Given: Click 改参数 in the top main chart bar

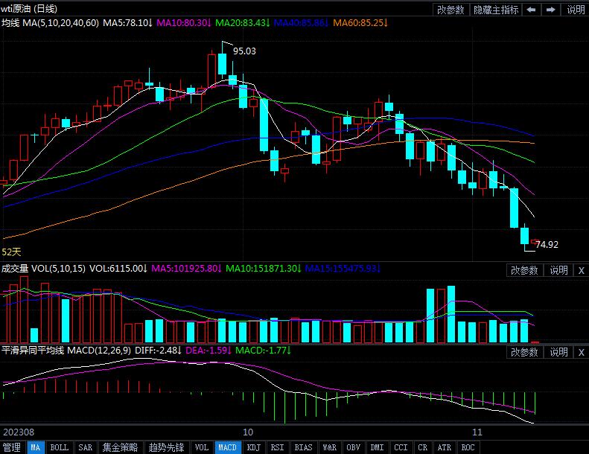Looking at the screenshot, I should pyautogui.click(x=450, y=10).
